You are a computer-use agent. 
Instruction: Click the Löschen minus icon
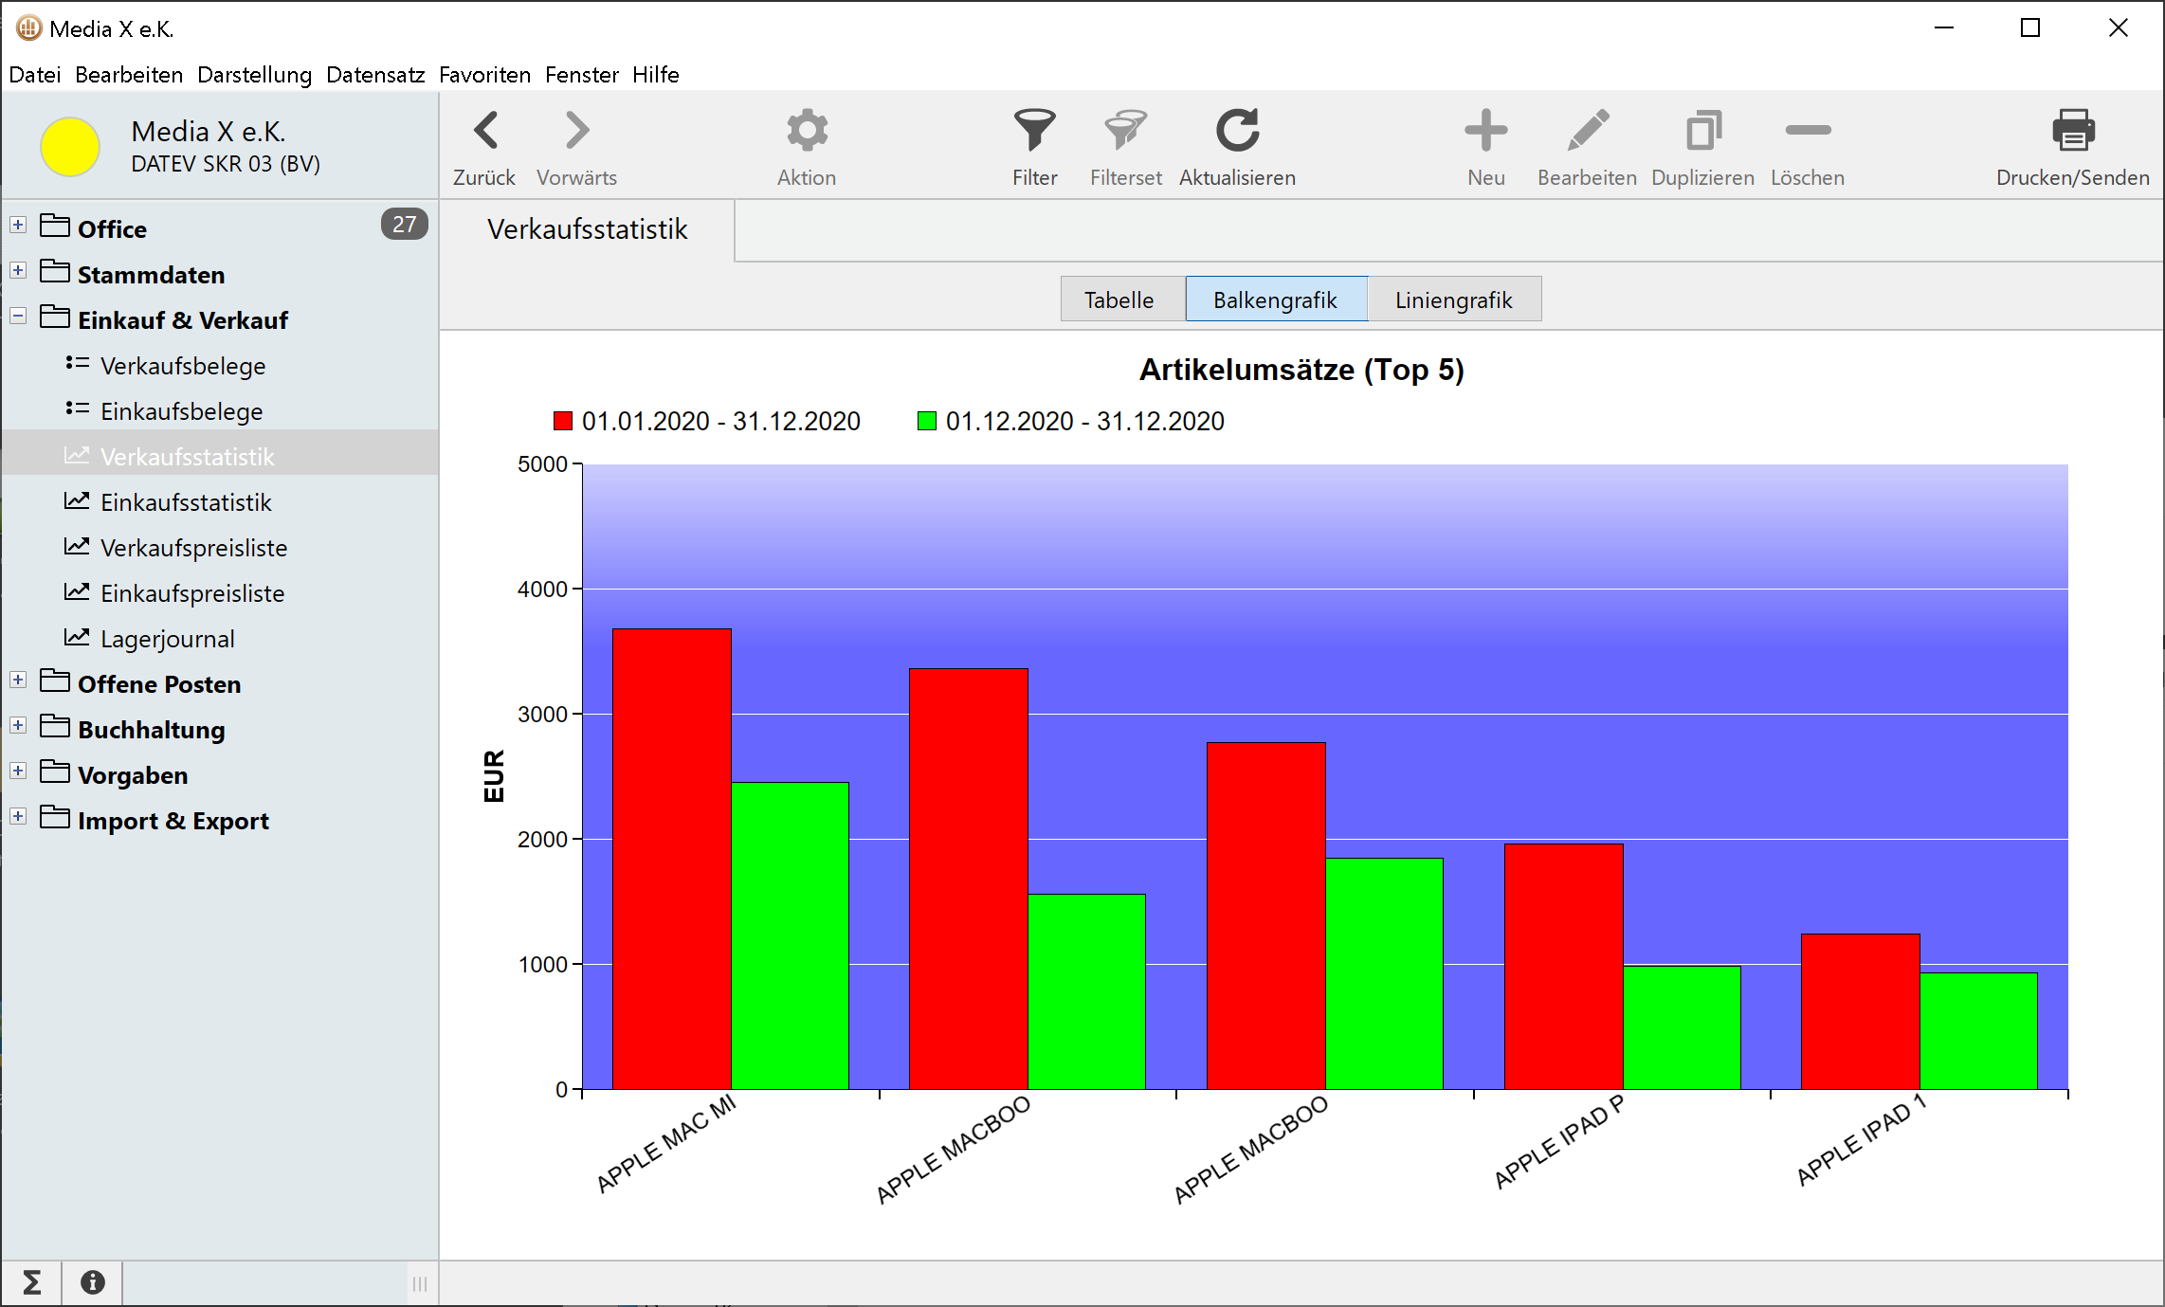tap(1808, 131)
